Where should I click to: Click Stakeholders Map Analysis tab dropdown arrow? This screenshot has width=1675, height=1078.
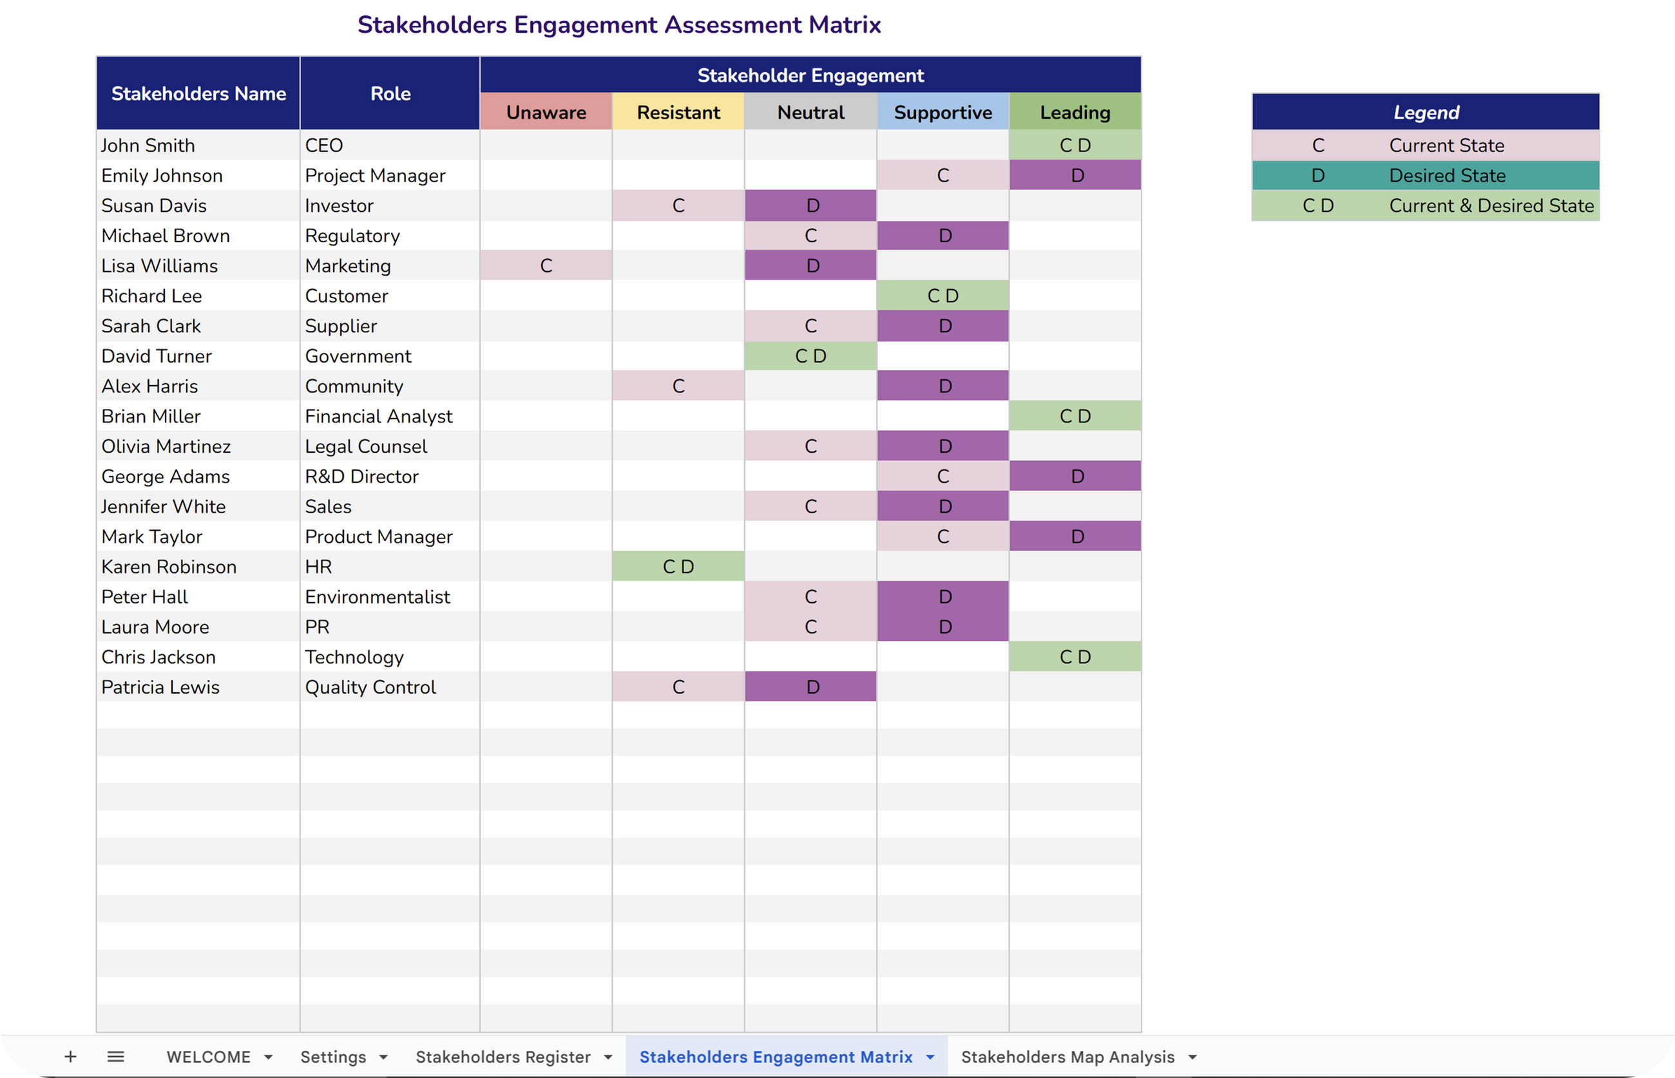coord(1192,1057)
